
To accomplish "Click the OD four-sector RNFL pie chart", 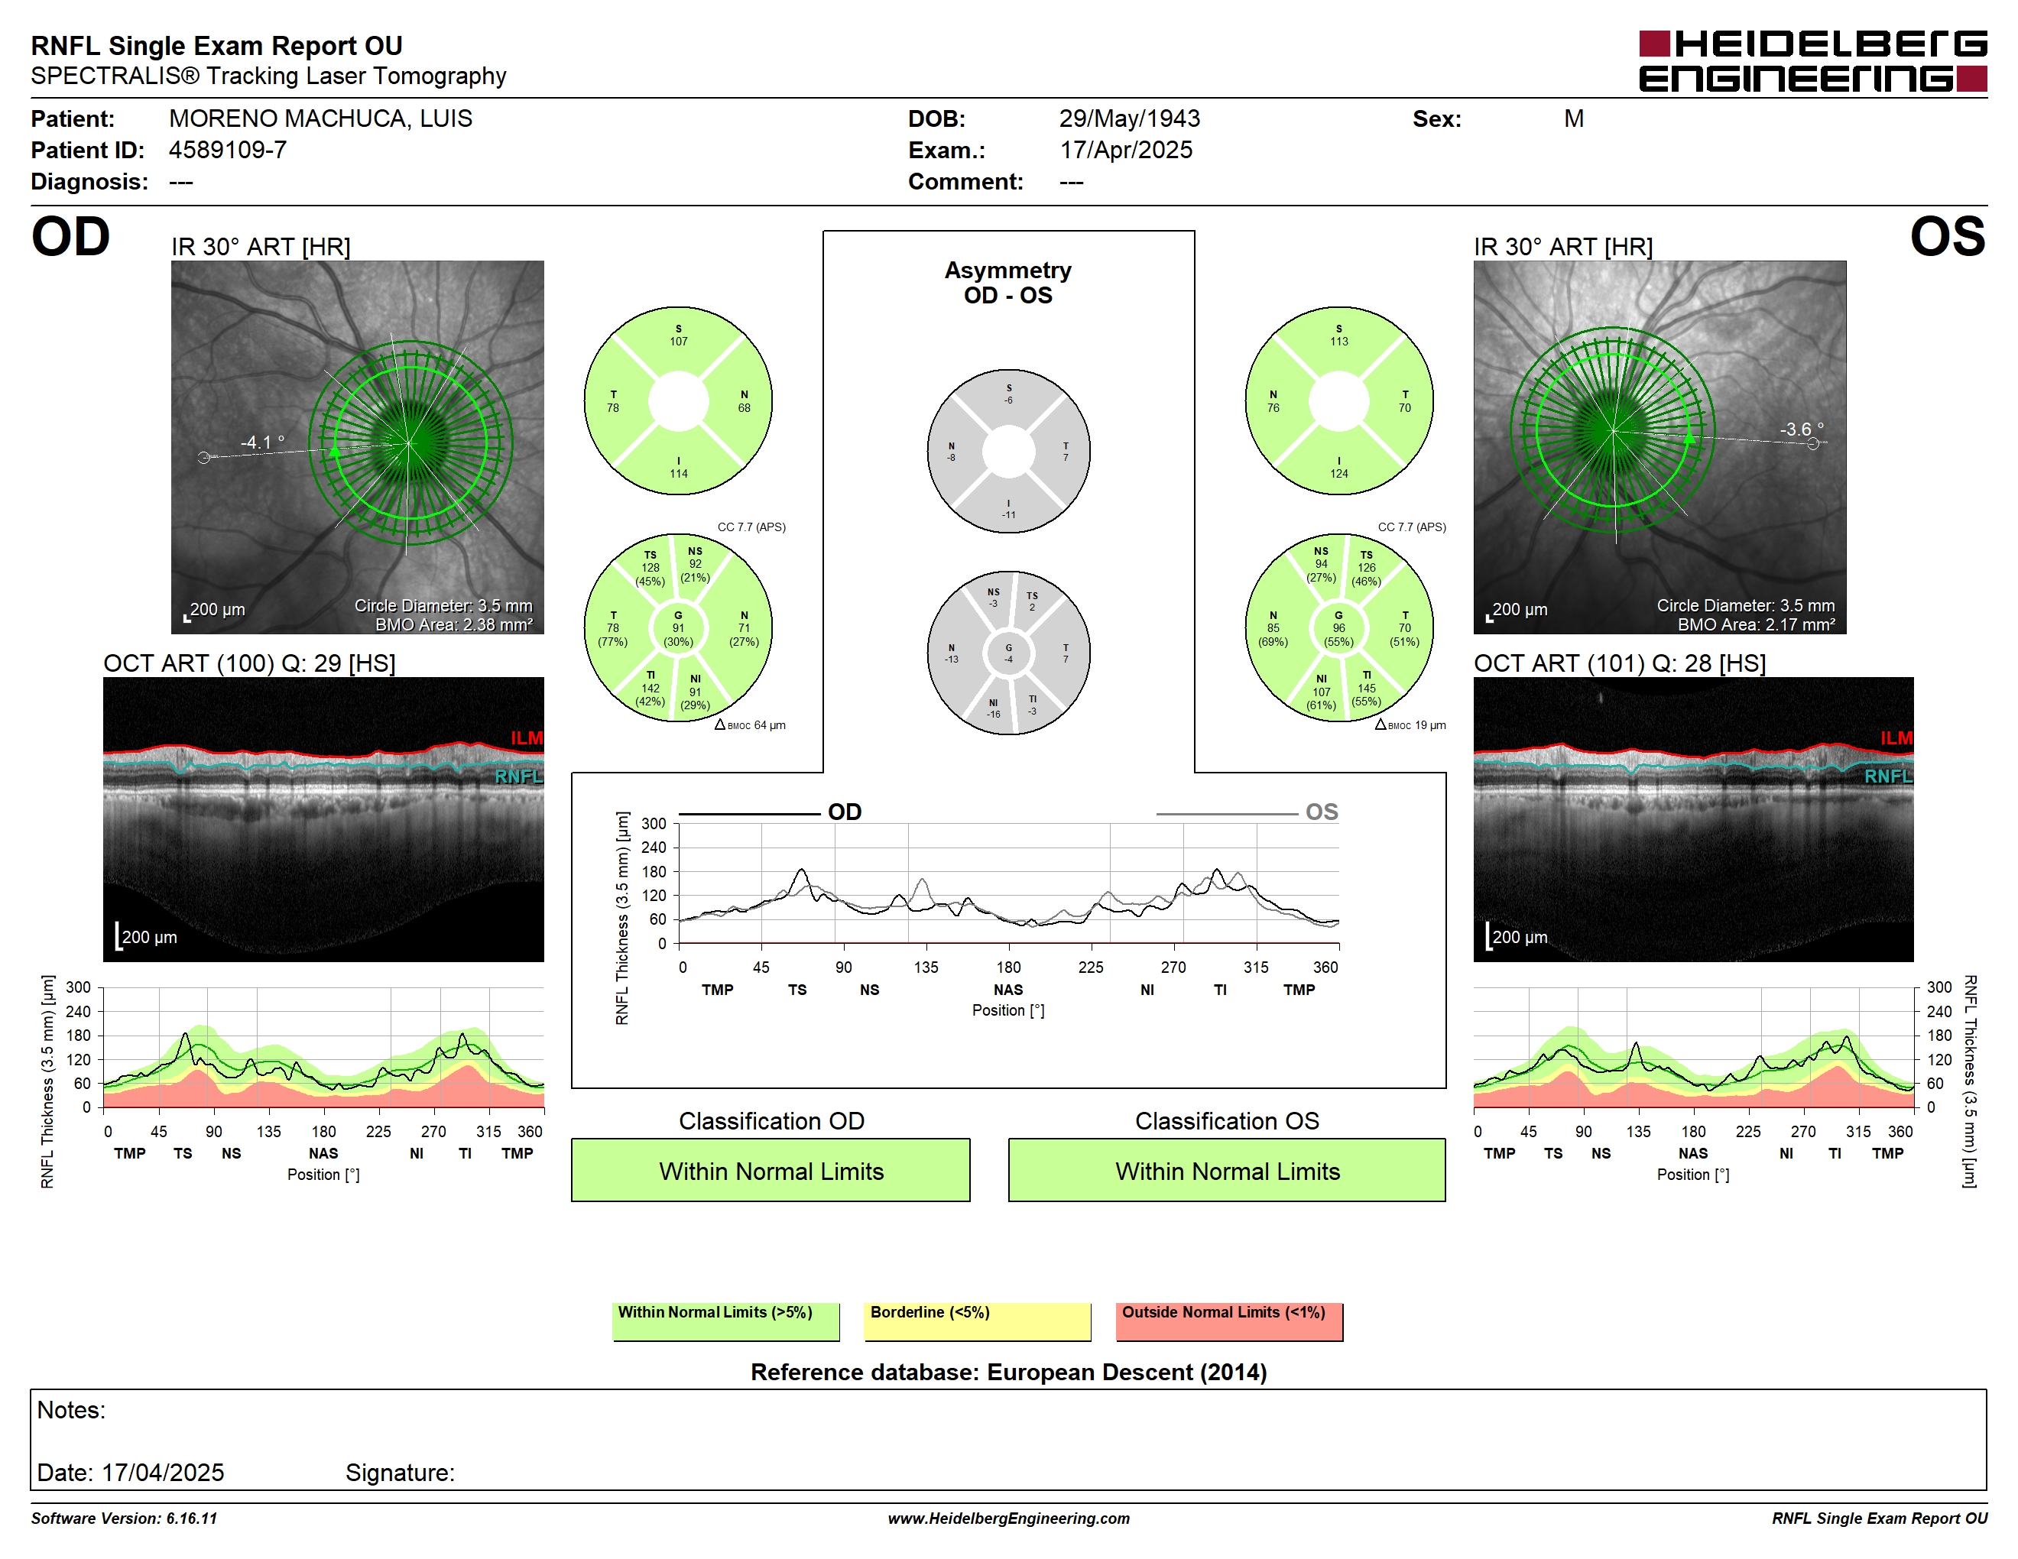I will point(678,401).
